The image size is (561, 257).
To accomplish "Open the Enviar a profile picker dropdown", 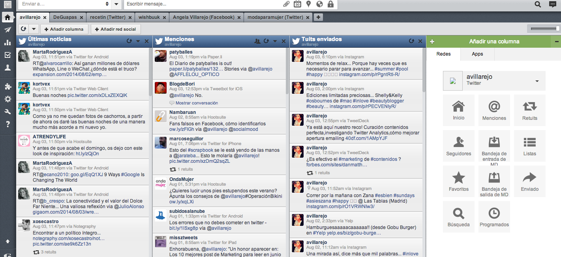I will point(116,4).
